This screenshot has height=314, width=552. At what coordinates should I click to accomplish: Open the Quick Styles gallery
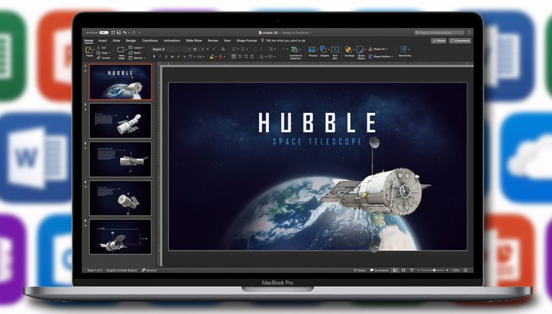[x=361, y=52]
